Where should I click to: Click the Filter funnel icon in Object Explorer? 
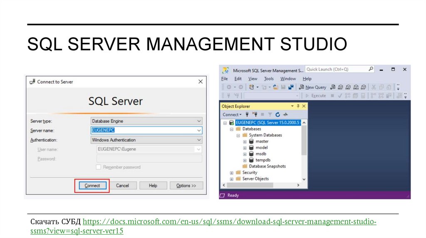(270, 114)
